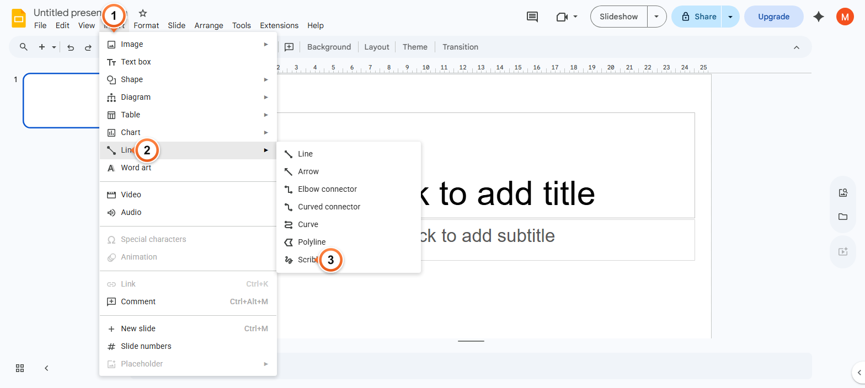Open the new slide layout dropdown arrow
Image resolution: width=865 pixels, height=388 pixels.
(54, 47)
